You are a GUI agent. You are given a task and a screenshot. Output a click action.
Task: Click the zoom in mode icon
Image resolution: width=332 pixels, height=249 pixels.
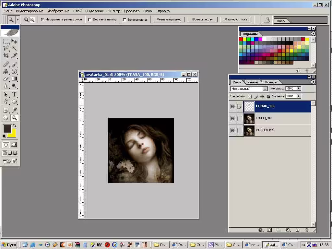26,19
